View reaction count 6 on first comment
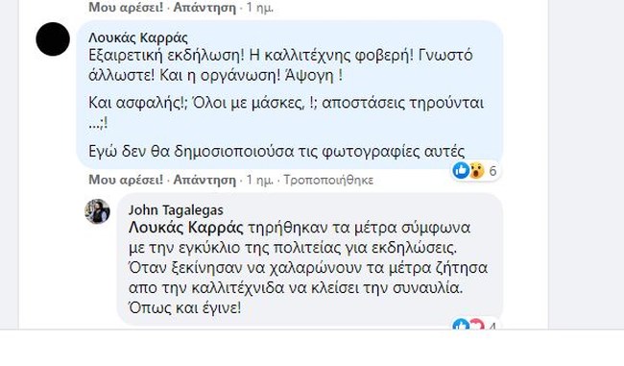This screenshot has height=366, width=624. point(492,171)
